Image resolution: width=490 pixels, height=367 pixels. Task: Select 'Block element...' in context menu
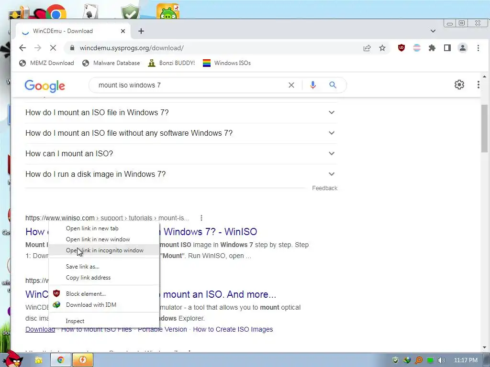coord(104,294)
